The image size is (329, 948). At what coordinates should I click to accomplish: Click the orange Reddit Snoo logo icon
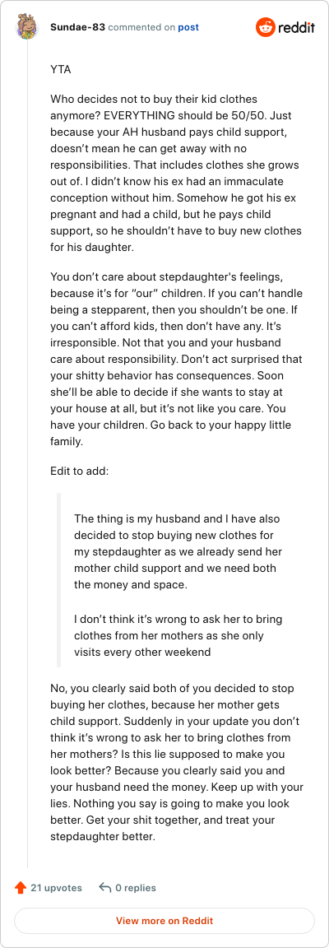tap(265, 27)
